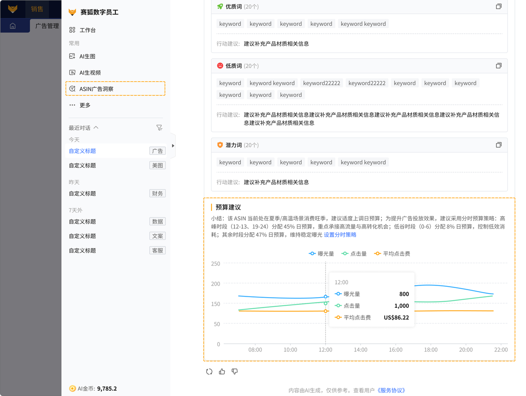Click the ASIN广告洞察 icon
526x396 pixels.
coord(72,89)
